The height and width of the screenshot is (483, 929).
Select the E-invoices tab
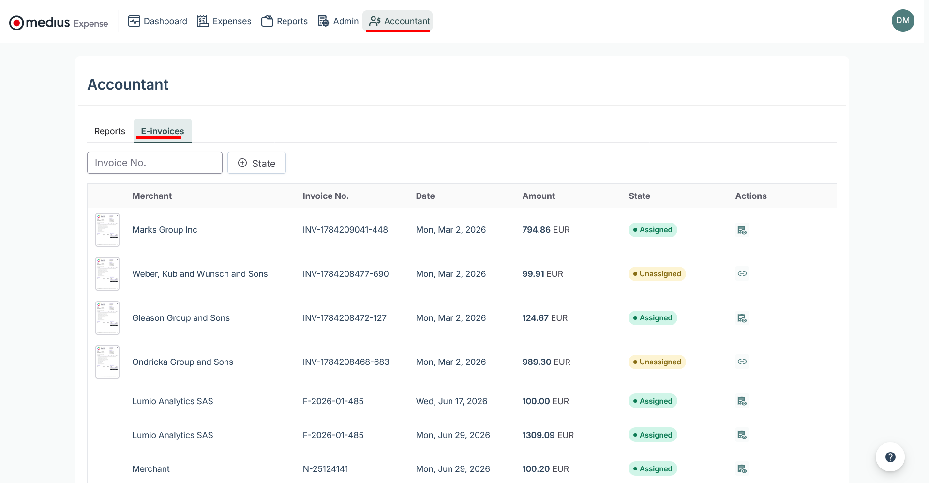pos(163,131)
